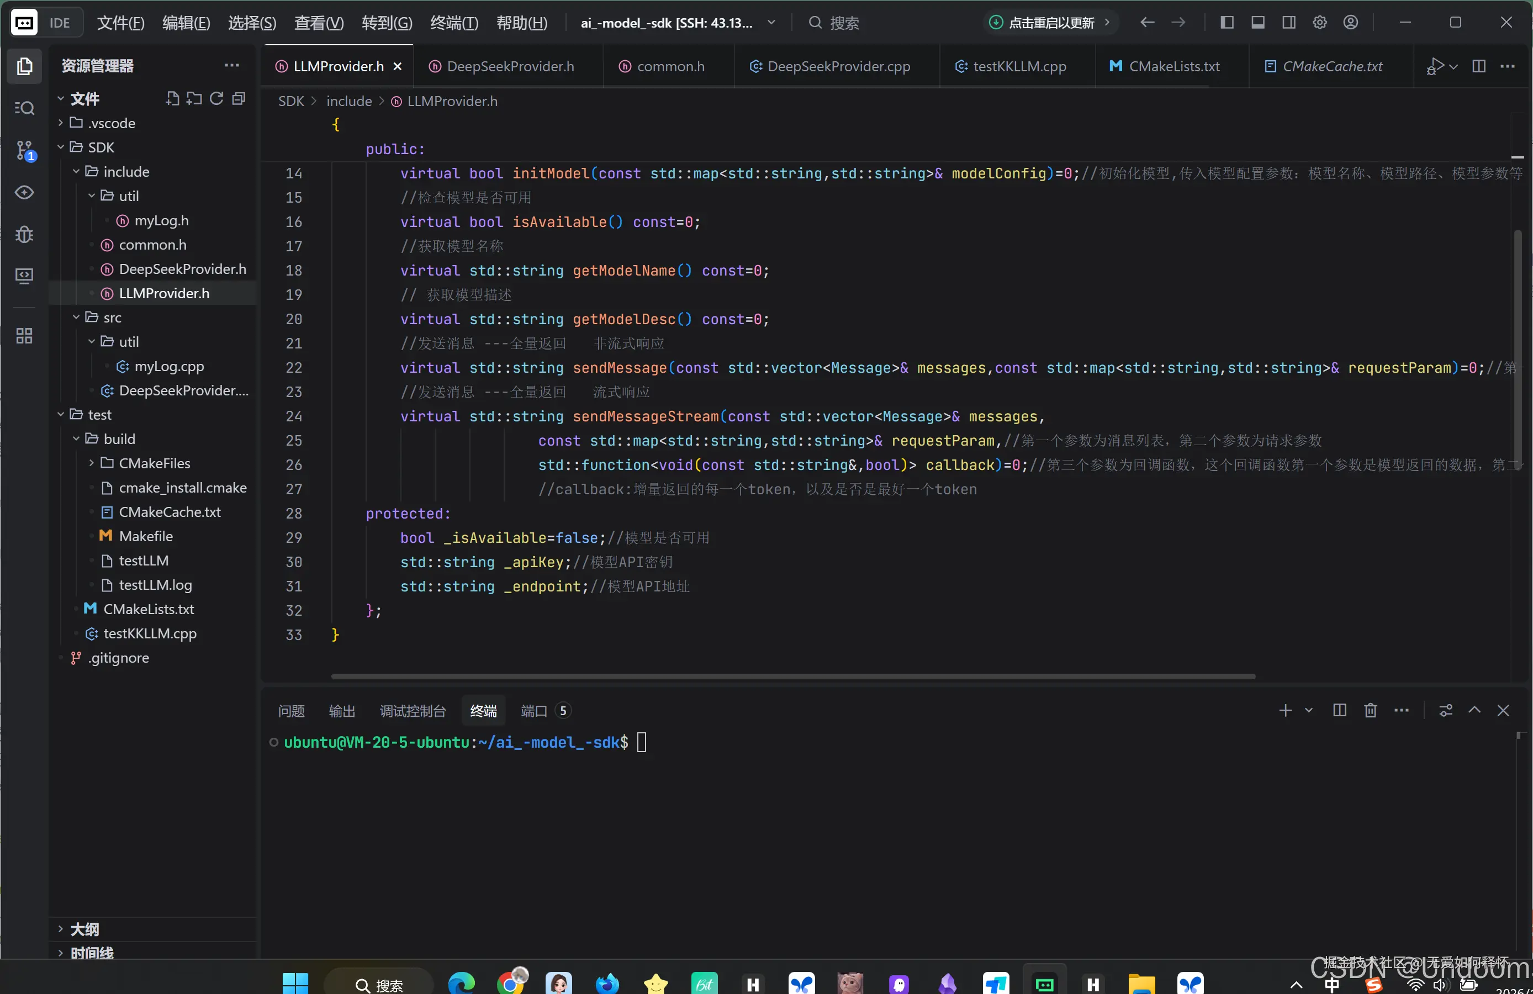Click the editor horizontal scrollbar
The height and width of the screenshot is (994, 1533).
click(x=792, y=676)
